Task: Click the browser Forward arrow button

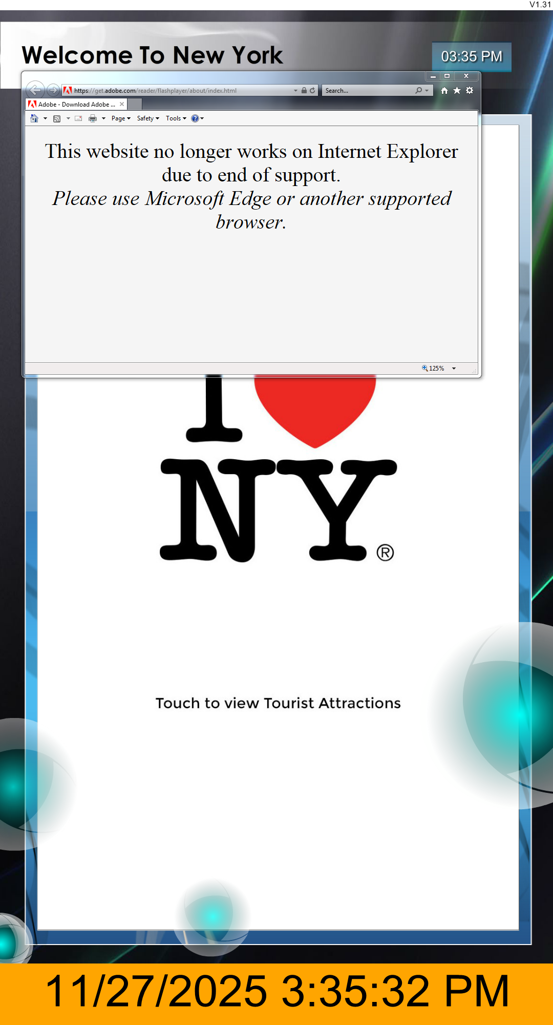Action: [53, 90]
